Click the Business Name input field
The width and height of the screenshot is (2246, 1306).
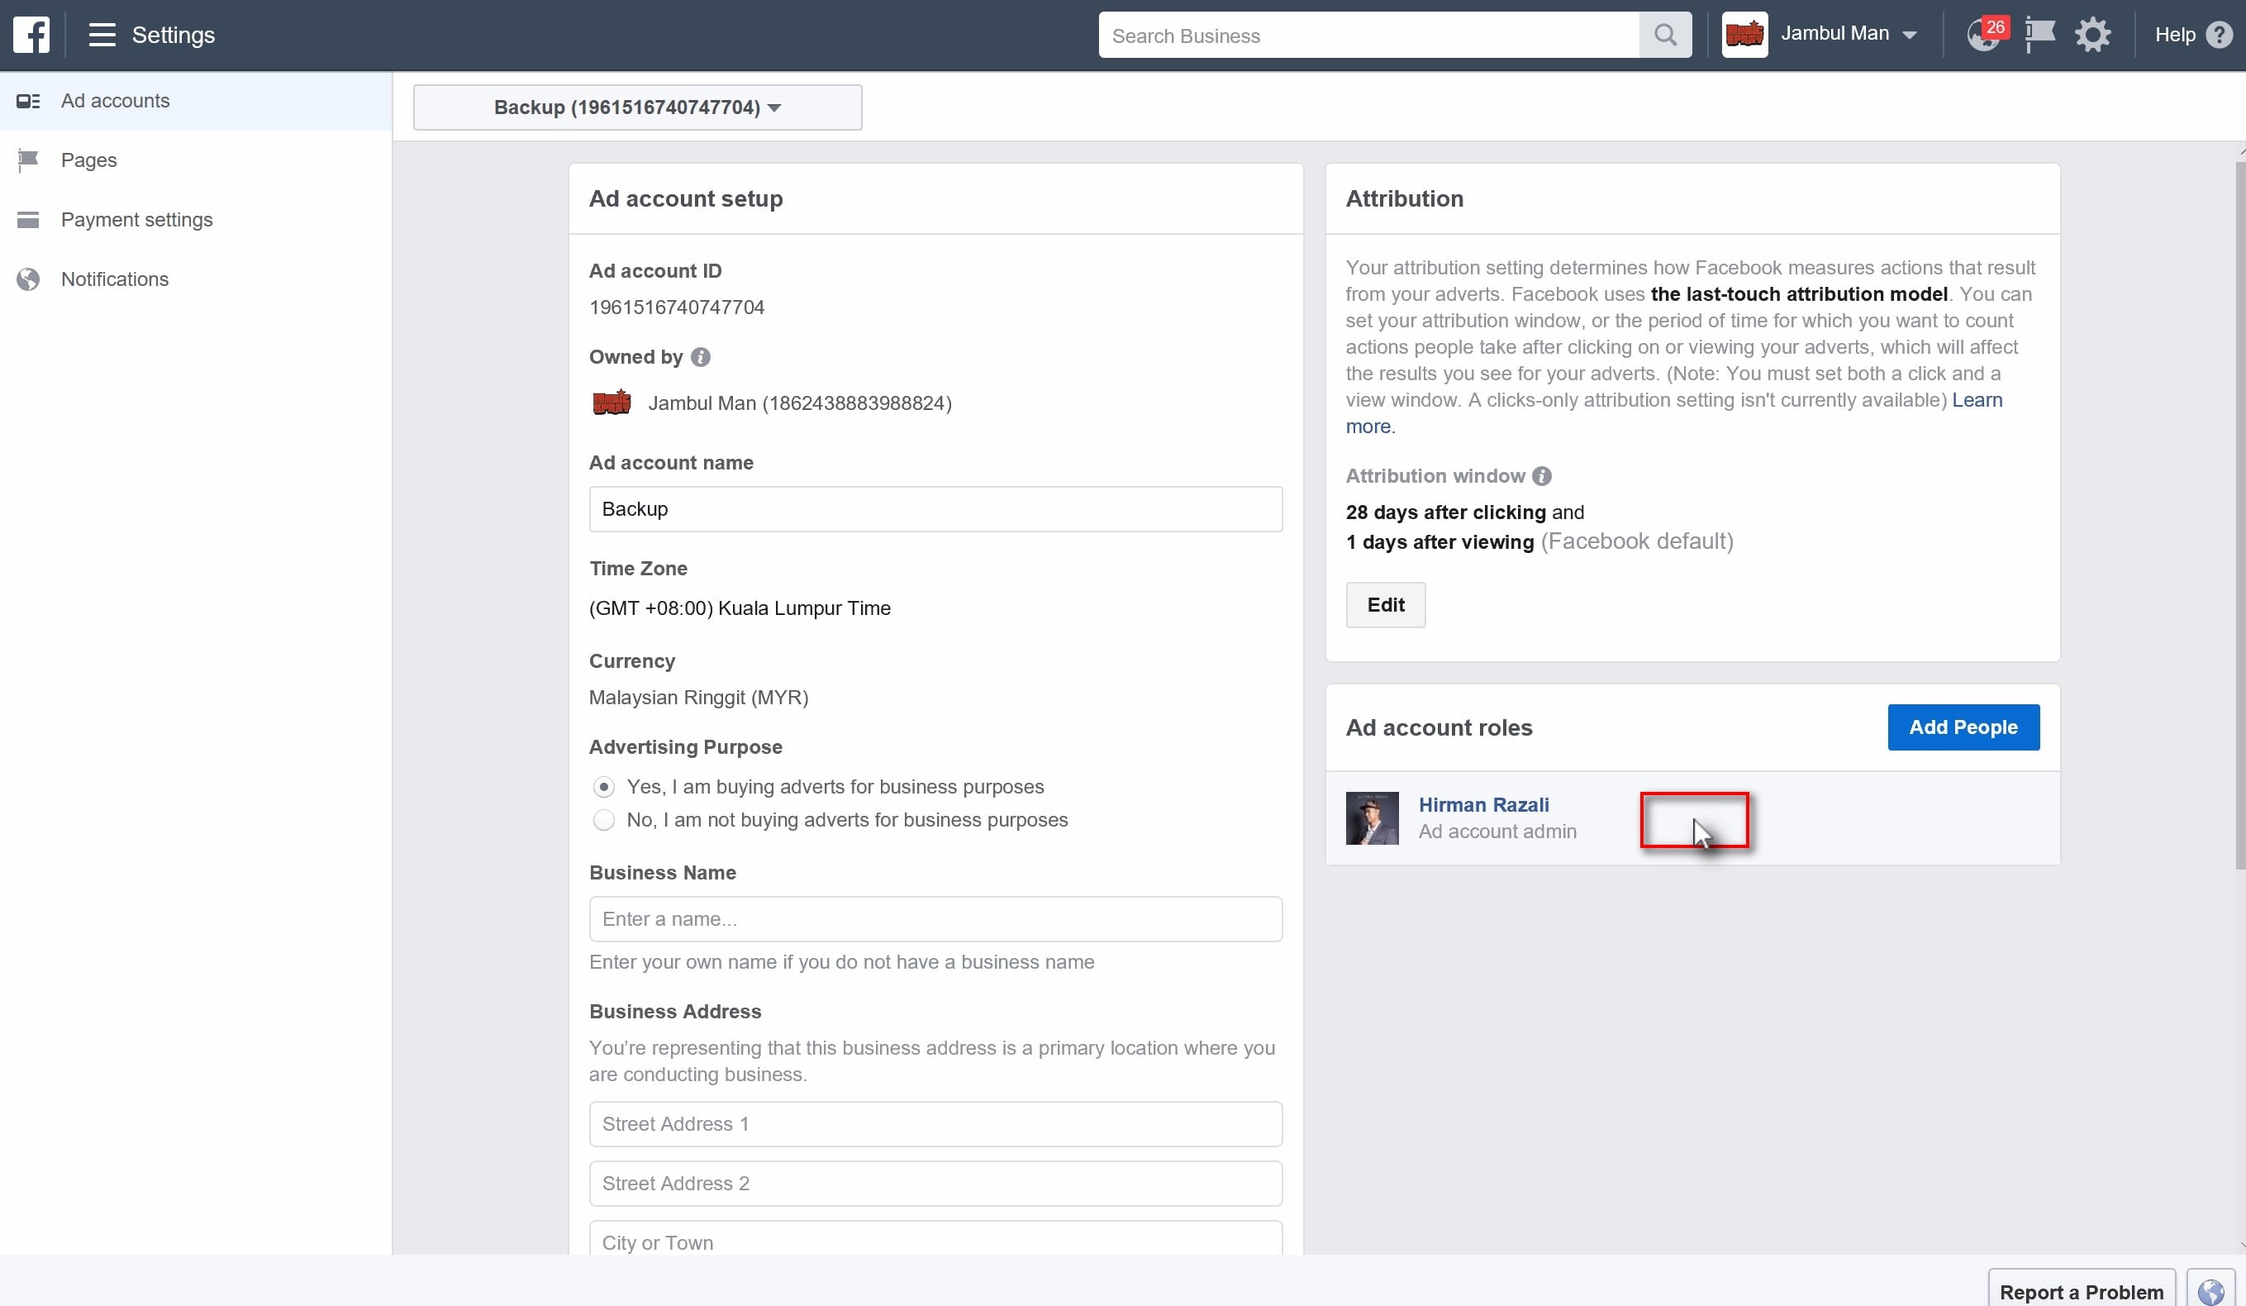click(935, 919)
